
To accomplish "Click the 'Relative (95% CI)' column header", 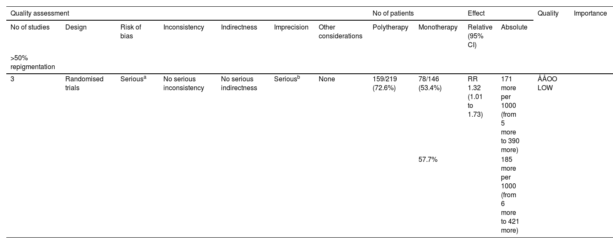I will (x=480, y=36).
